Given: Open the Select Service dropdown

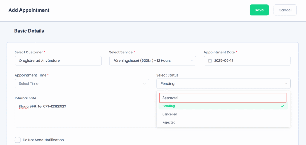Looking at the screenshot, I should pos(153,61).
